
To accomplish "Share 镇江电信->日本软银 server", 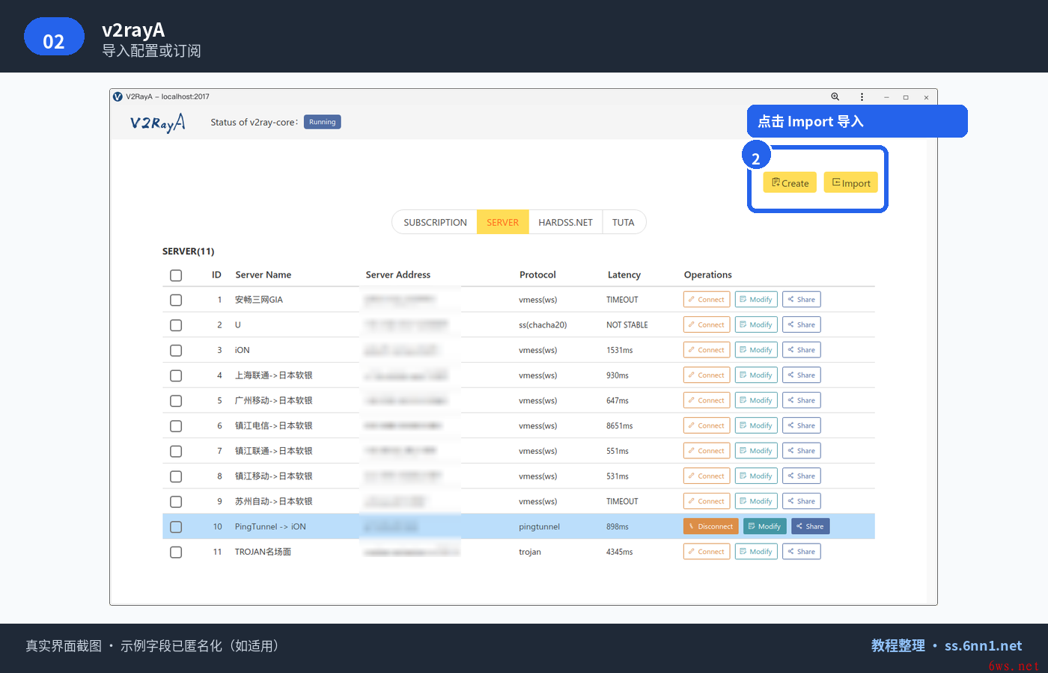I will click(x=802, y=425).
